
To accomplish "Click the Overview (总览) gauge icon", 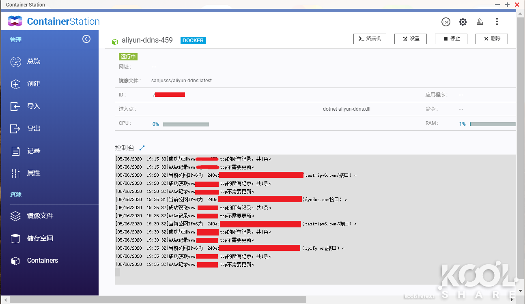I will point(15,62).
